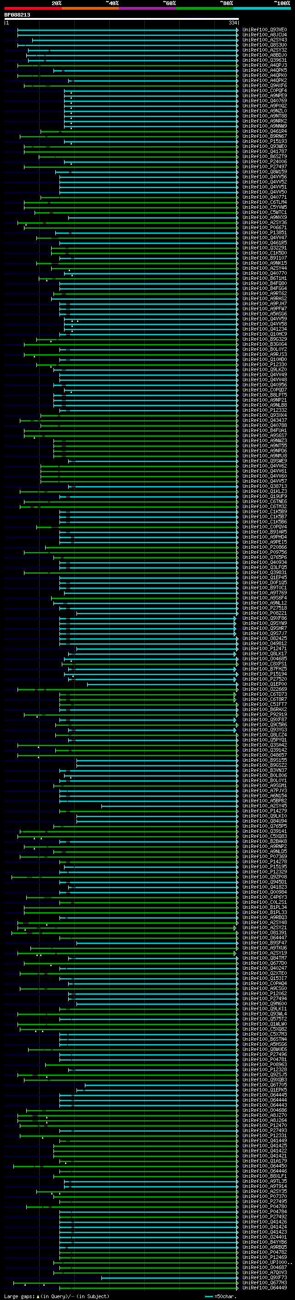Screen dimensions: 295x1300
Task: Select label UniRef100_C8XPS1
Action: click(264, 664)
